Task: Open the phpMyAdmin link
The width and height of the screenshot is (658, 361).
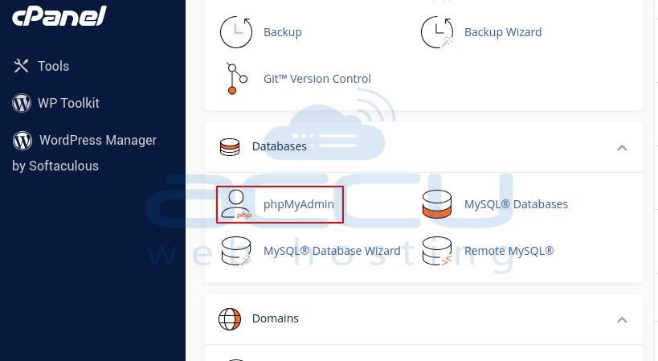Action: (x=299, y=204)
